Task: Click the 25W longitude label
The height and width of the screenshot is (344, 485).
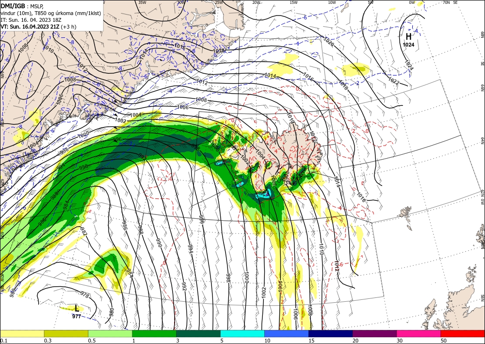Action: 219,2
